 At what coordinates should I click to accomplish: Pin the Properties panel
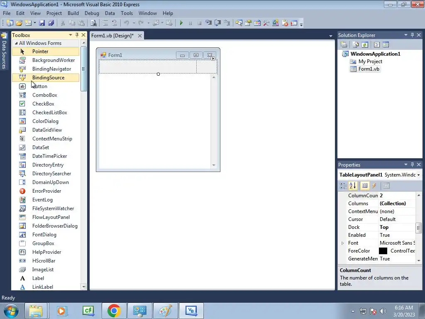tap(412, 164)
